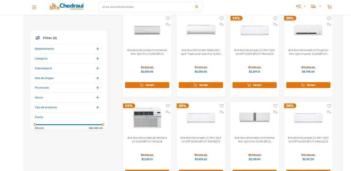Open Aire Acondicionado de Ventana LG link

click(147, 139)
